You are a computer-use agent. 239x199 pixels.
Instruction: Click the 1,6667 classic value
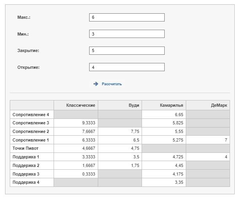[88, 165]
